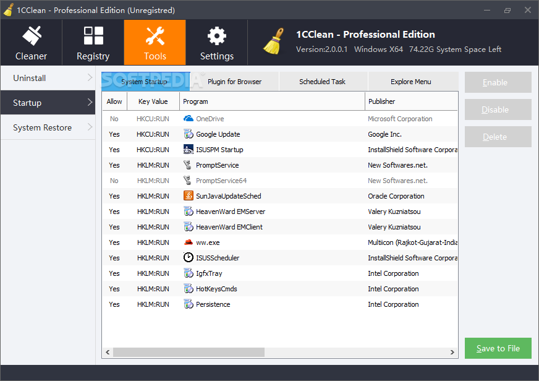Click the Microsoft Corporation publisher cell
The width and height of the screenshot is (539, 381).
(x=400, y=119)
